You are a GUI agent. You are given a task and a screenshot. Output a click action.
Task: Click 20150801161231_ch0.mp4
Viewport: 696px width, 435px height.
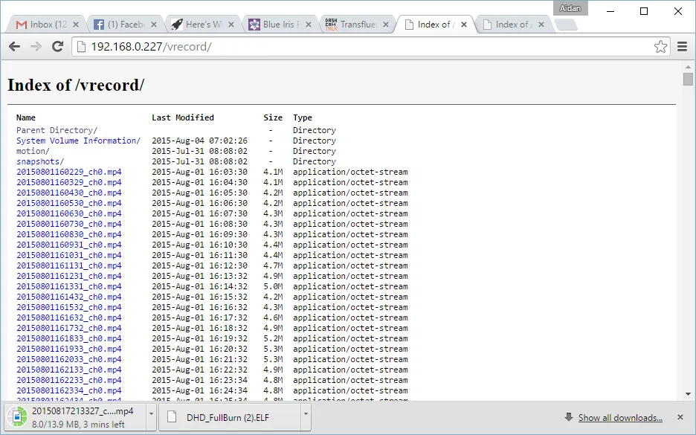69,276
